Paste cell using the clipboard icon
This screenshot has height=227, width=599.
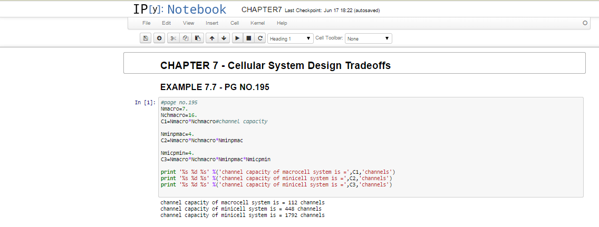(x=197, y=38)
